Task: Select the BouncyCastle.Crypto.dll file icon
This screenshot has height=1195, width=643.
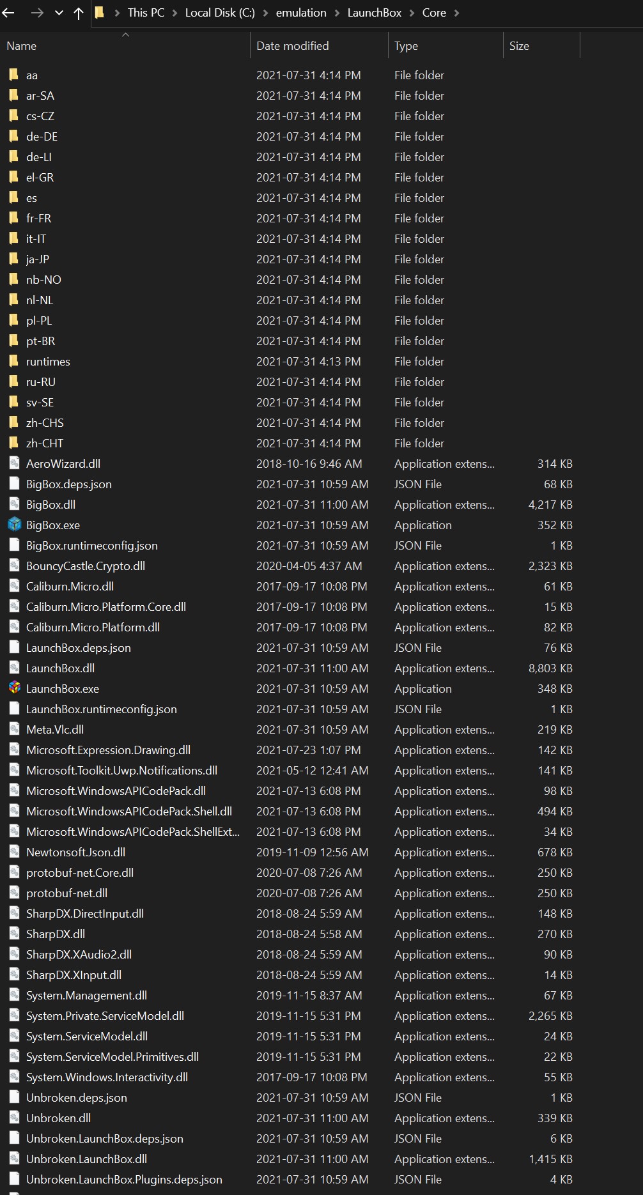Action: tap(14, 566)
